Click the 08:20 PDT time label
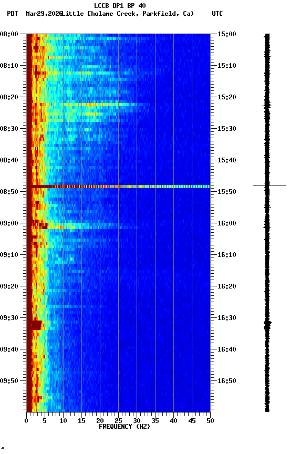The height and width of the screenshot is (454, 290). point(9,97)
